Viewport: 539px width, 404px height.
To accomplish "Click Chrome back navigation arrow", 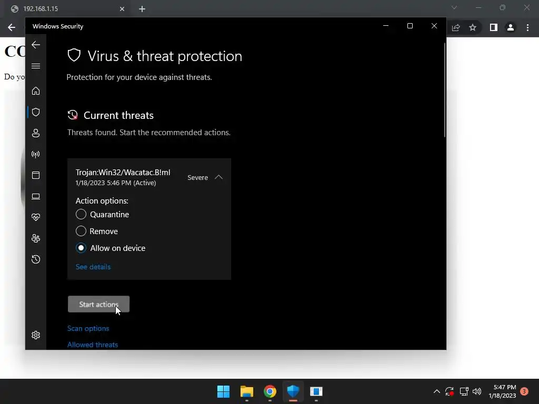I will tap(12, 27).
